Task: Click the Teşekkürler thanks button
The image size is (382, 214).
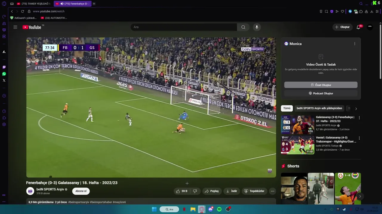Action: coord(254,191)
